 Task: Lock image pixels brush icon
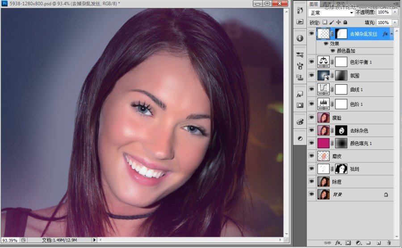331,22
